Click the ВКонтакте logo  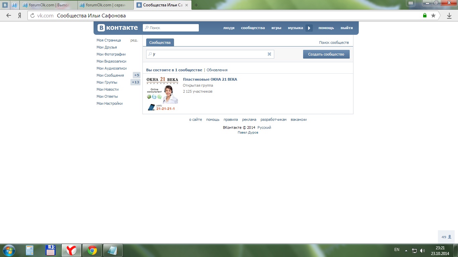point(117,28)
